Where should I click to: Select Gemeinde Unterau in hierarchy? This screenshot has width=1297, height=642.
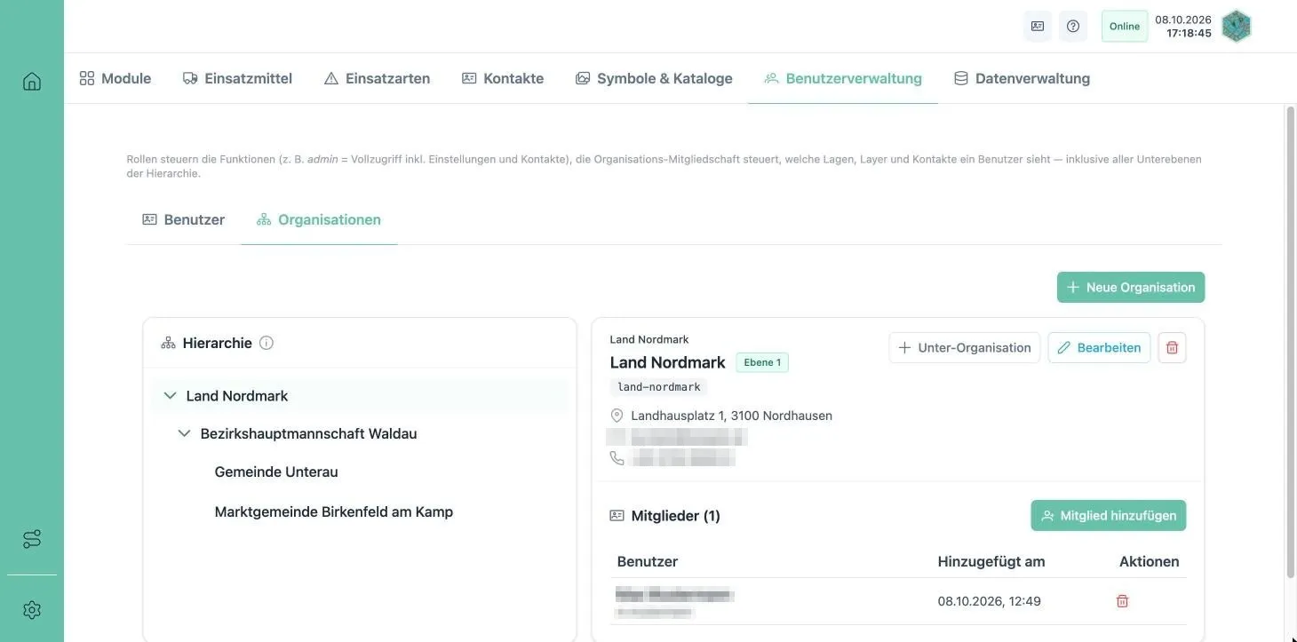[x=276, y=472]
